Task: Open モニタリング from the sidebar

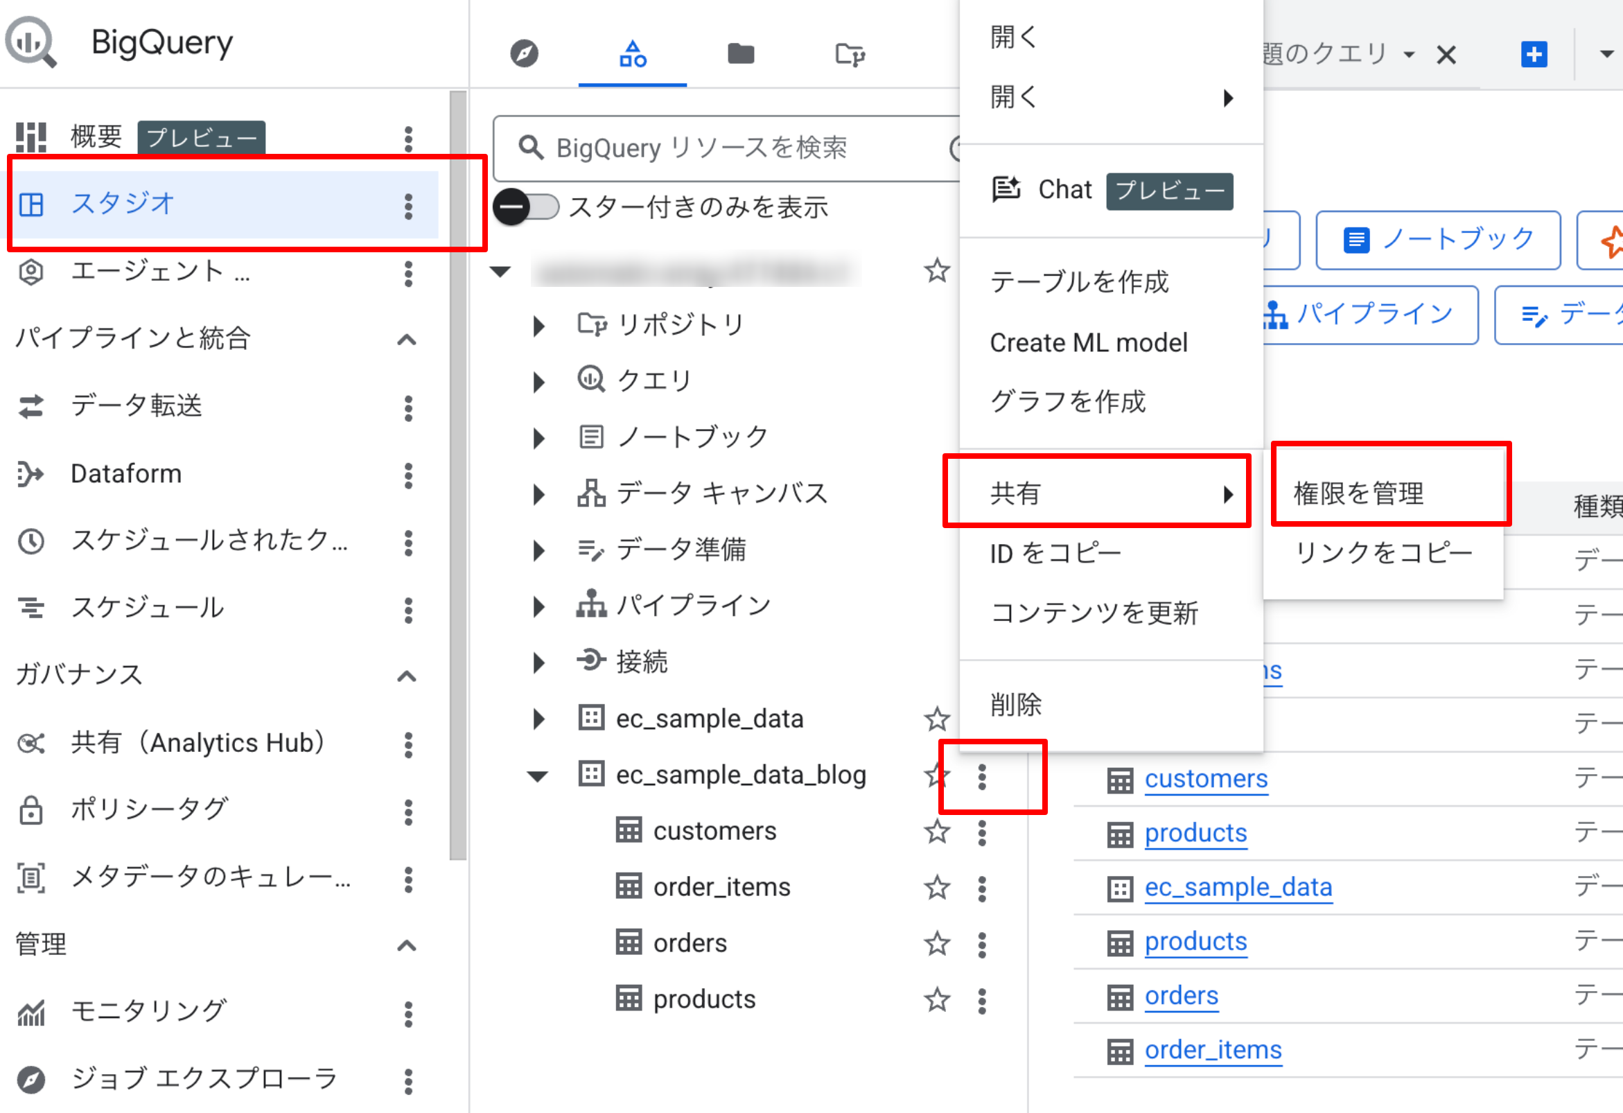Action: click(x=149, y=1010)
